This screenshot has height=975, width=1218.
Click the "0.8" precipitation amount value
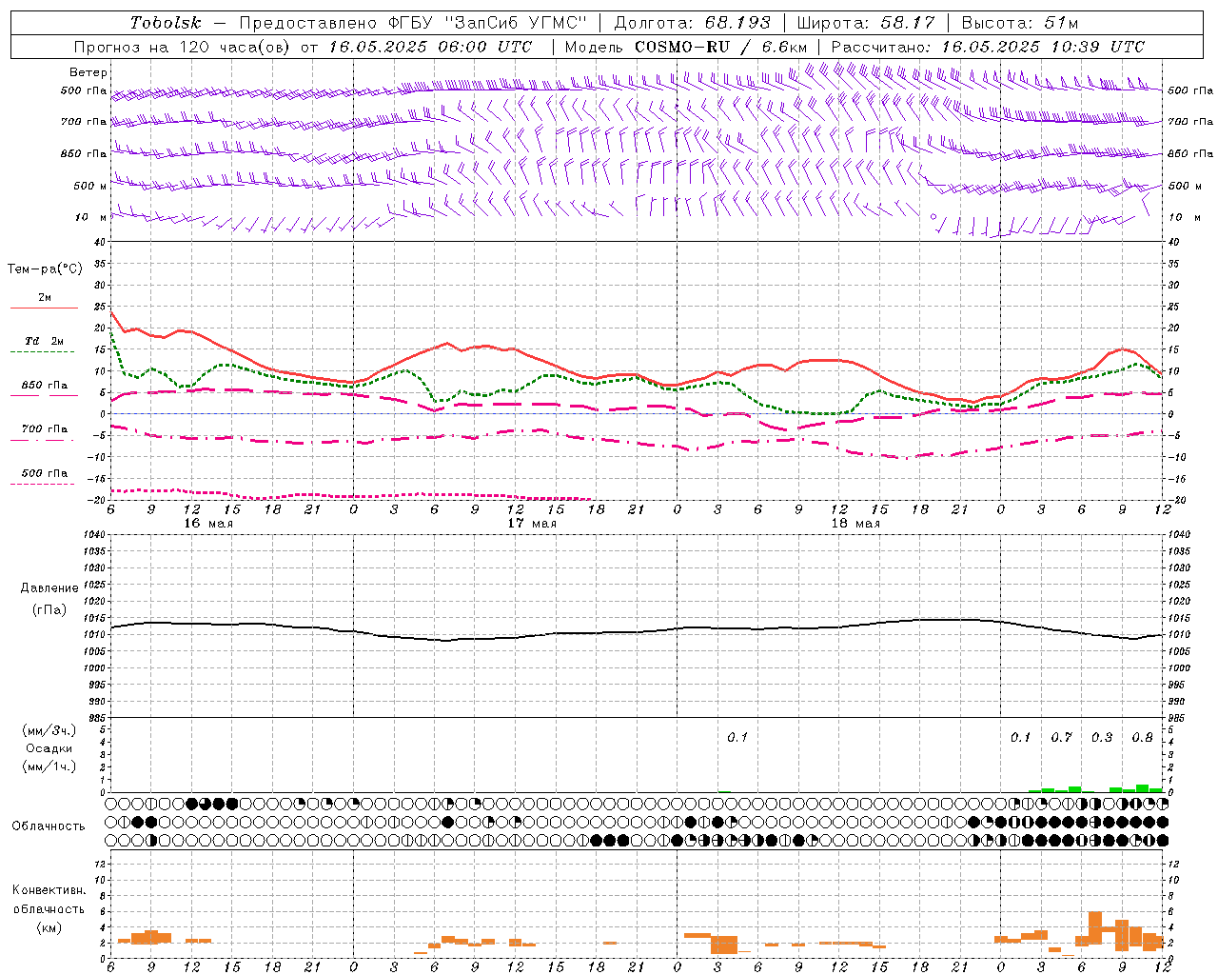pyautogui.click(x=1142, y=738)
